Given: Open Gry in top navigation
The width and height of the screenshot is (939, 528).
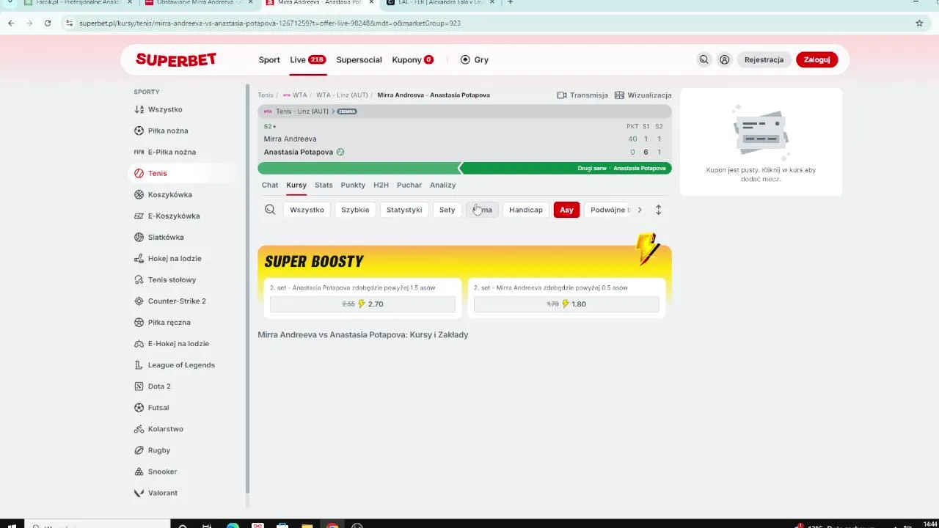Looking at the screenshot, I should tap(475, 60).
